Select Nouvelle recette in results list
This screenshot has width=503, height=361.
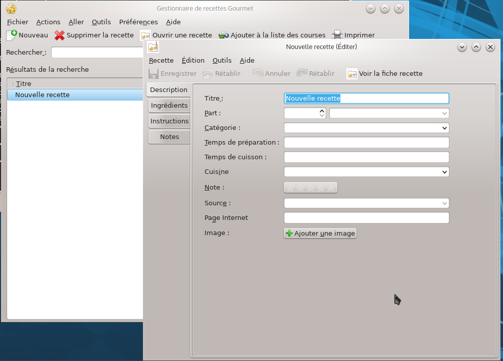click(75, 95)
